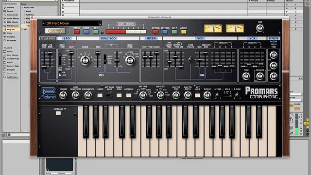311x175 pixels.
Task: Click the Plug-Out logo badge
Action: point(55,31)
